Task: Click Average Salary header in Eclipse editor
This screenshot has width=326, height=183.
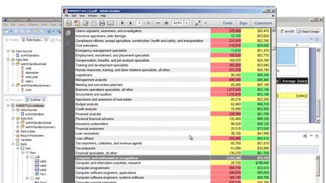Action: [294, 81]
